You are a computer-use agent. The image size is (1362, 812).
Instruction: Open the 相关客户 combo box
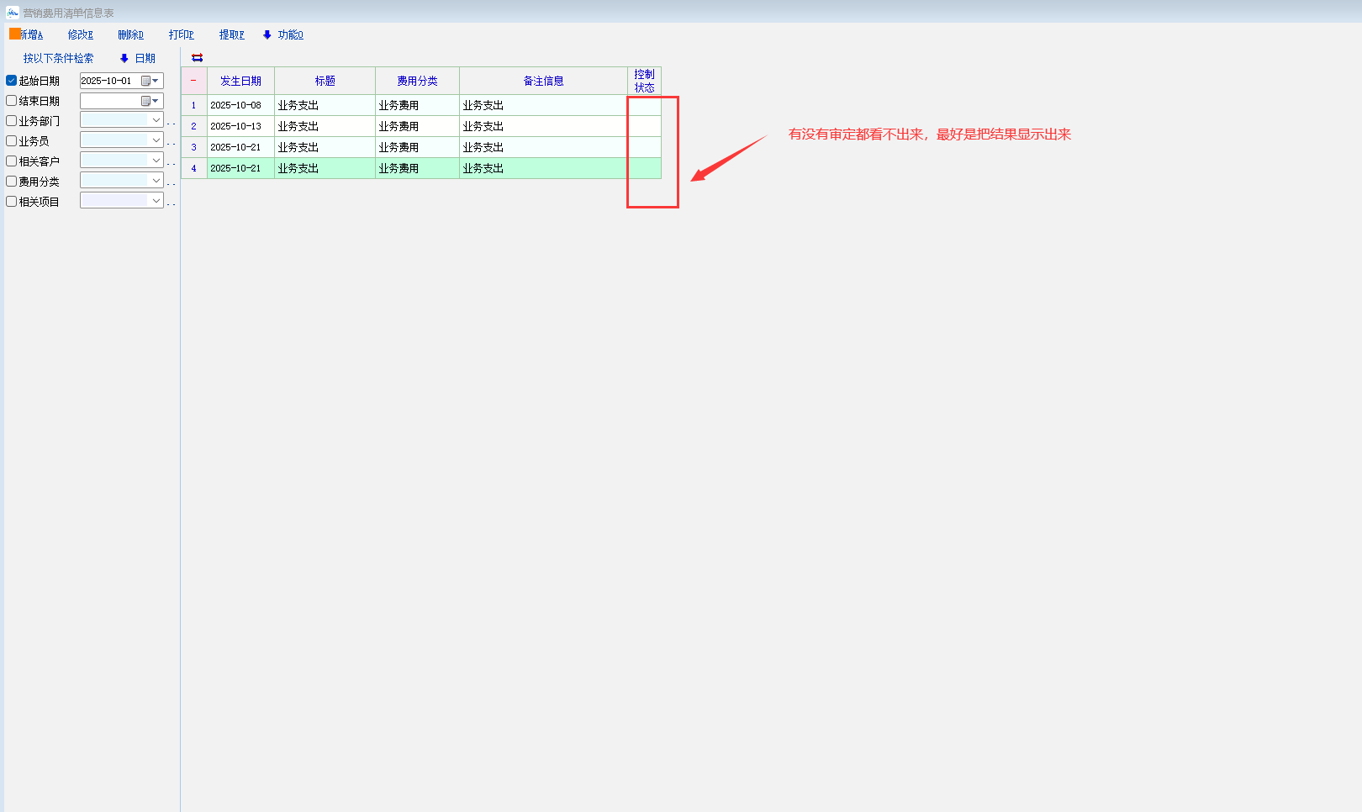tap(156, 161)
